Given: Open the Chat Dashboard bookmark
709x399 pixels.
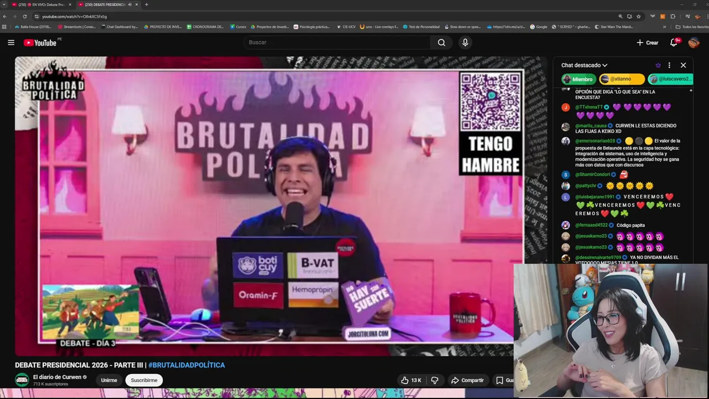Looking at the screenshot, I should click(x=119, y=27).
